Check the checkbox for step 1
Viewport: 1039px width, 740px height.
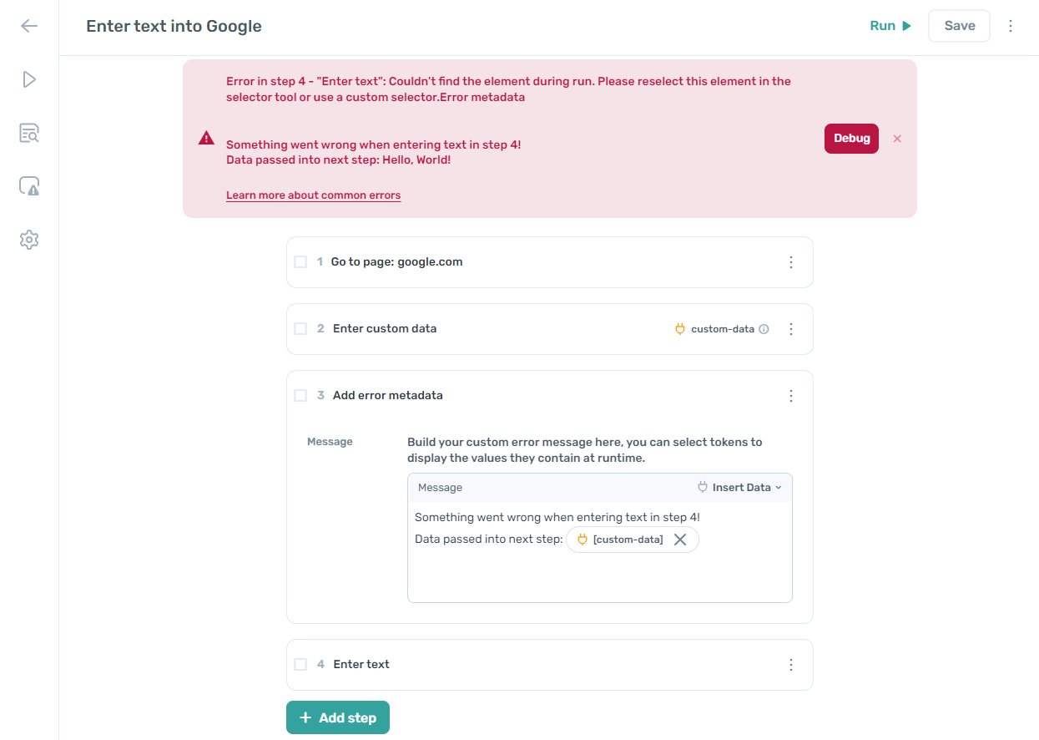pos(300,261)
